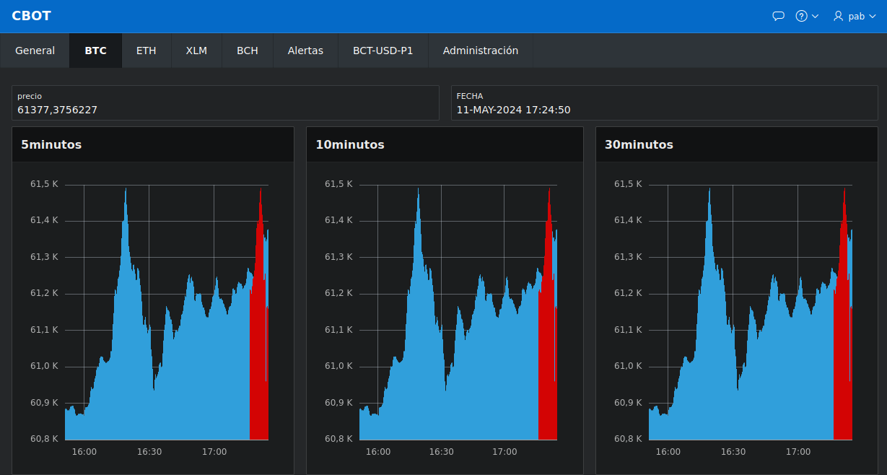This screenshot has width=887, height=475.
Task: Select the General tab
Action: 34,51
